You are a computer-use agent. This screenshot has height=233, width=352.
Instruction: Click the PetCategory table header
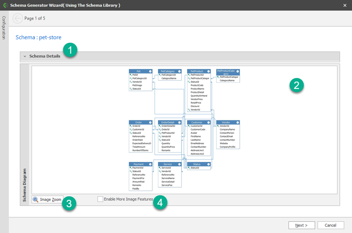tap(170, 71)
